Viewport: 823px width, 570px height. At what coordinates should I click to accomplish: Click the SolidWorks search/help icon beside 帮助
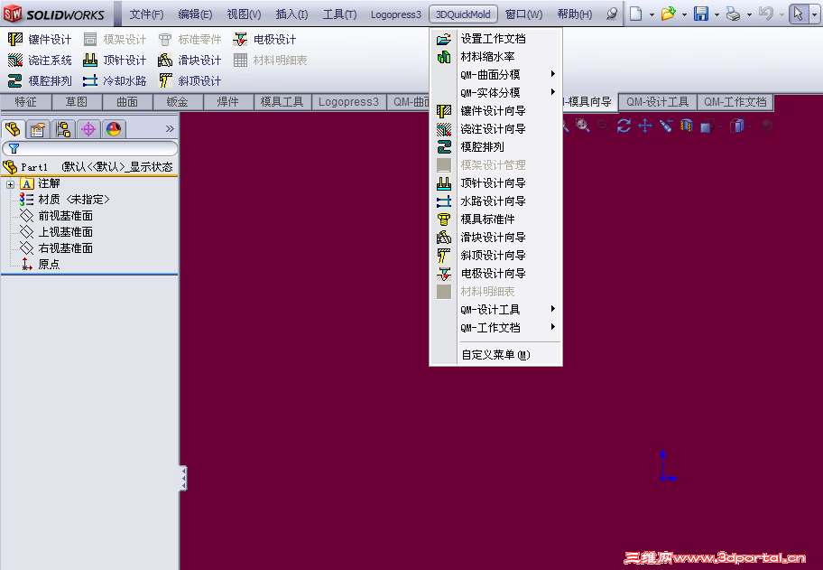(x=612, y=14)
